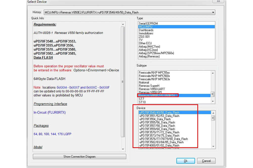Click the Show Connection Diagram button
Viewport: 253px width, 168px height.
(x=79, y=157)
